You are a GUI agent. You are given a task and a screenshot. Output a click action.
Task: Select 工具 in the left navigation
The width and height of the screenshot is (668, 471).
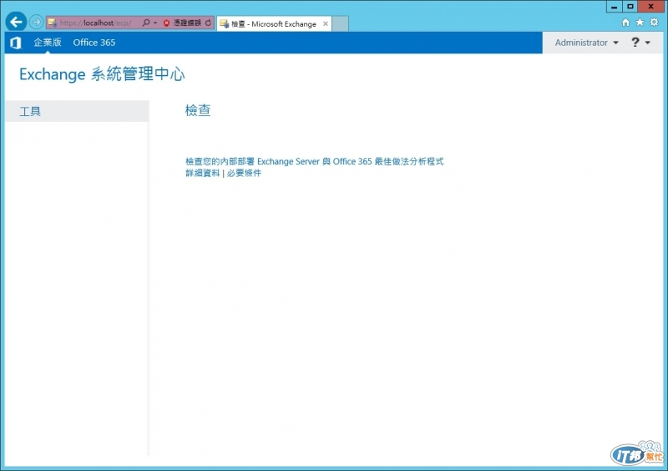tap(77, 111)
